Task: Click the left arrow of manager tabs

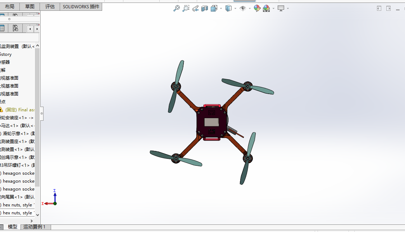Action: coord(30,29)
